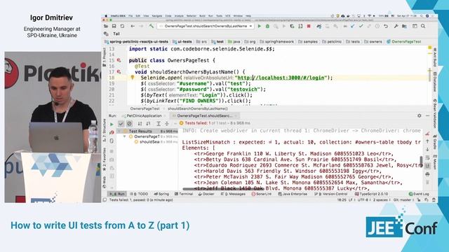Click down arrow for next failed test output
449x252 pixels.
427,149
